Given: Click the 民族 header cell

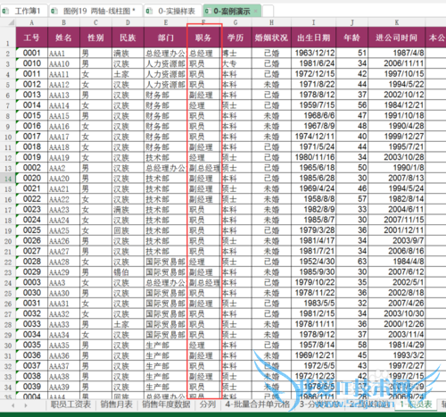Looking at the screenshot, I should [x=128, y=38].
